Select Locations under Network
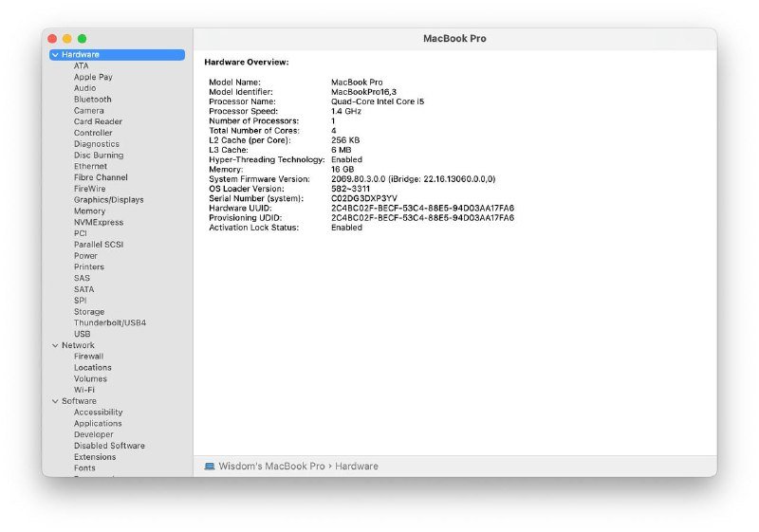The image size is (759, 532). click(92, 368)
